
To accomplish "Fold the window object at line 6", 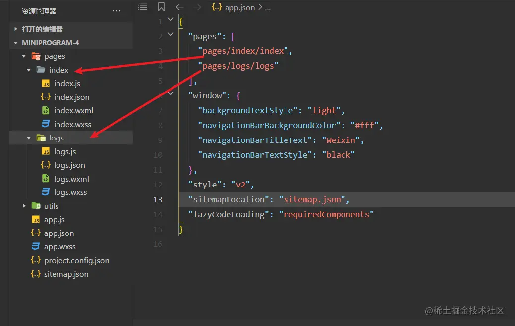I will (171, 93).
